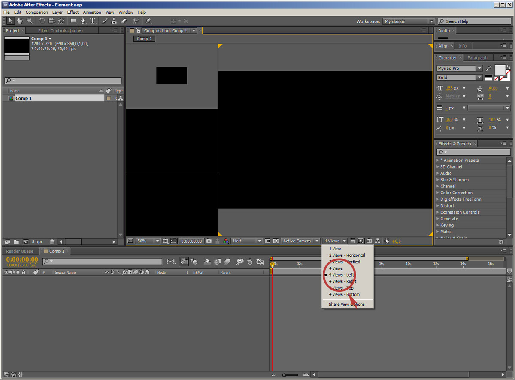The image size is (515, 380).
Task: Click the text fill color swatch
Action: pos(500,70)
